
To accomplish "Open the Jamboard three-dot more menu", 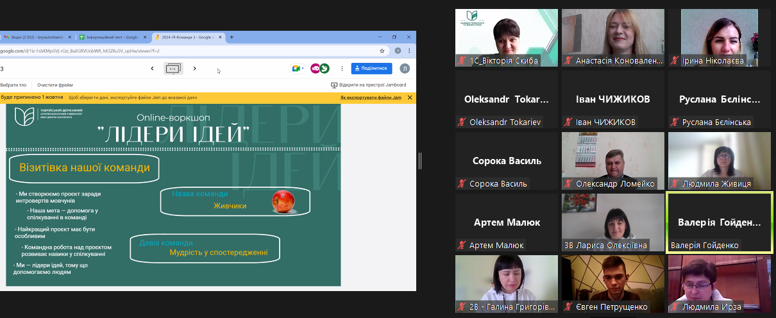I will (341, 69).
